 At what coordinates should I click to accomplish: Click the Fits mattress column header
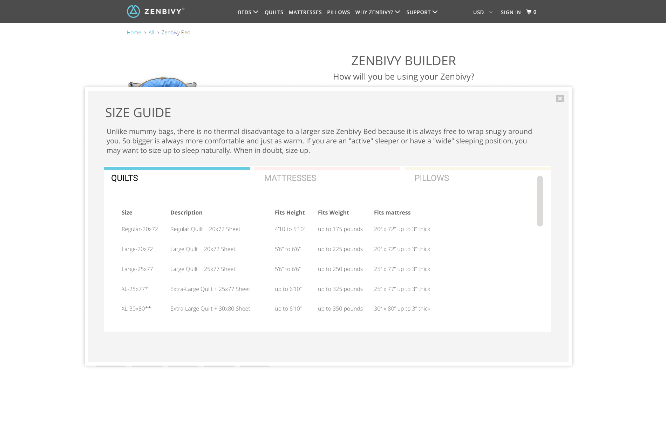coord(392,212)
